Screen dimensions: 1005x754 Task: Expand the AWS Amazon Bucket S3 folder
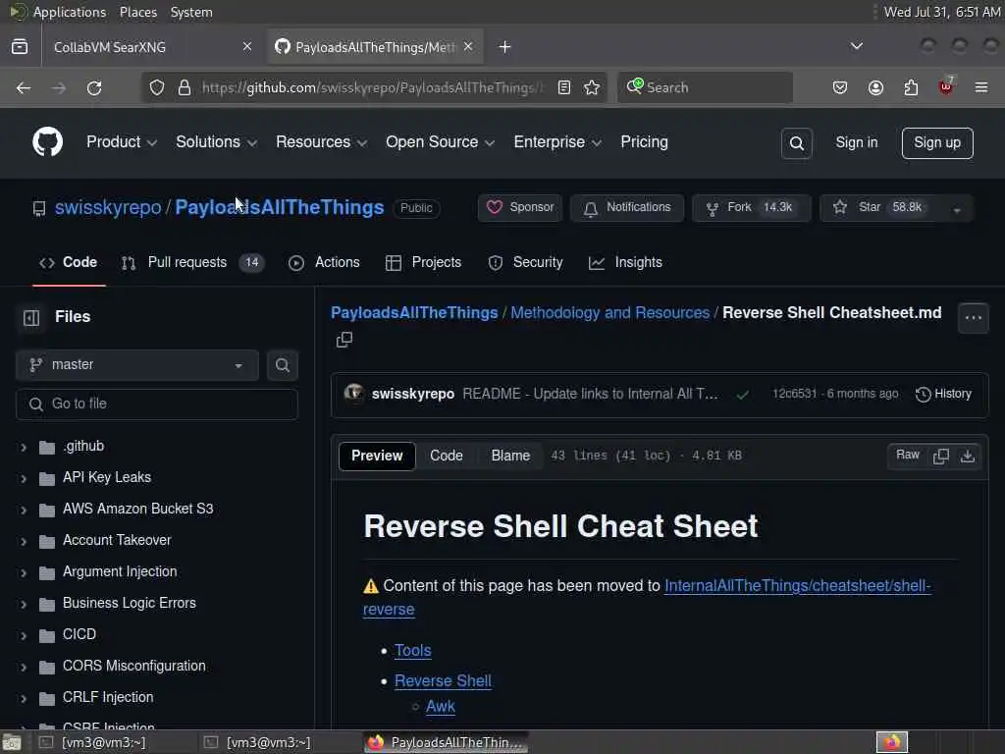point(24,510)
